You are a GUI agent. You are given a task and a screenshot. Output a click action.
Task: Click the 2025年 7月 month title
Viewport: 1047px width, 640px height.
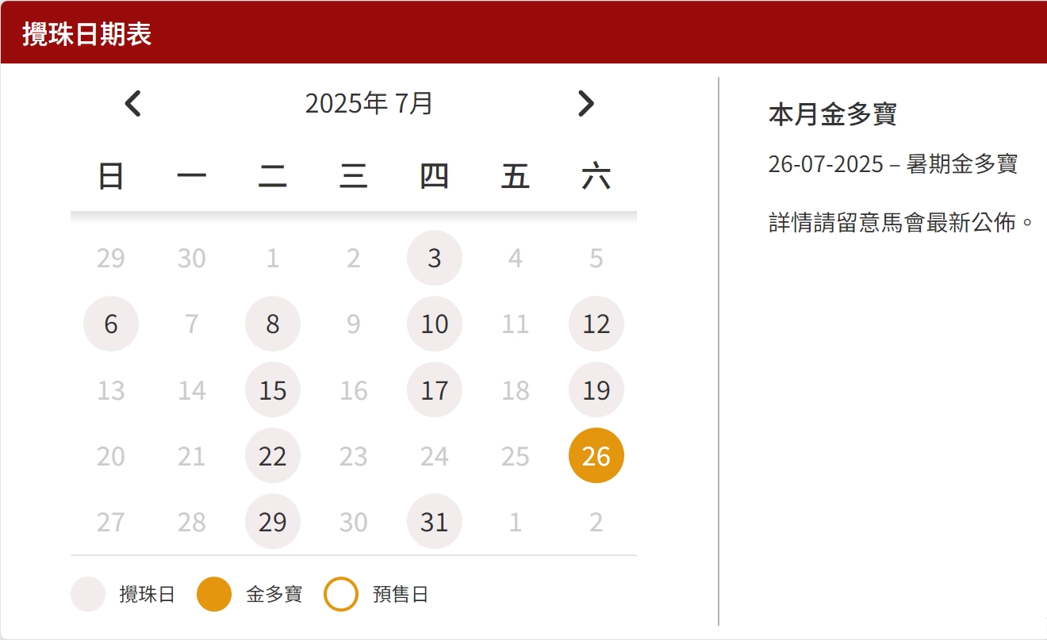pos(369,103)
